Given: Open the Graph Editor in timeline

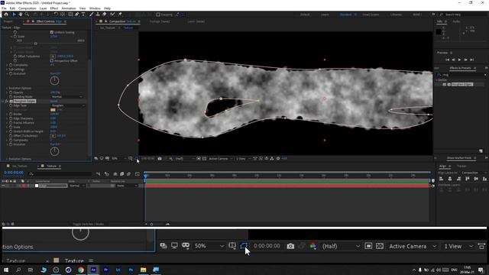Looking at the screenshot, I should pyautogui.click(x=138, y=174).
